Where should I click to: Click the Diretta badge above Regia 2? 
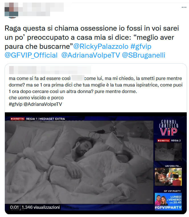click(163, 141)
